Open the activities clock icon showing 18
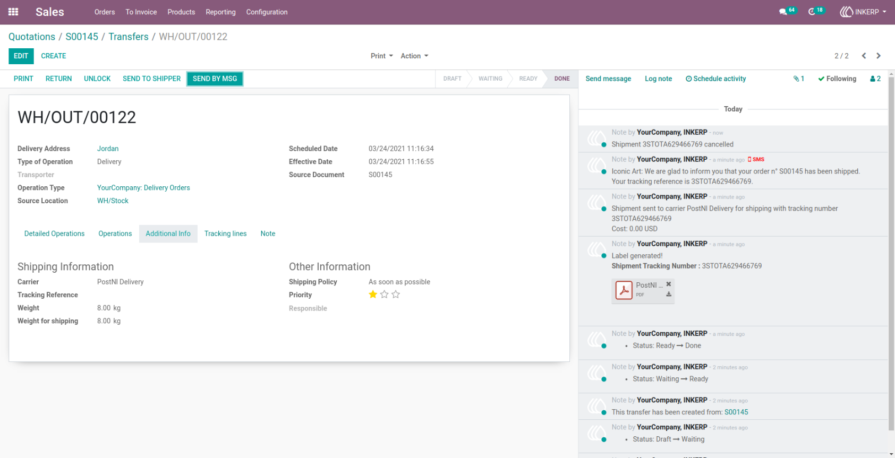Image resolution: width=895 pixels, height=458 pixels. pyautogui.click(x=815, y=11)
